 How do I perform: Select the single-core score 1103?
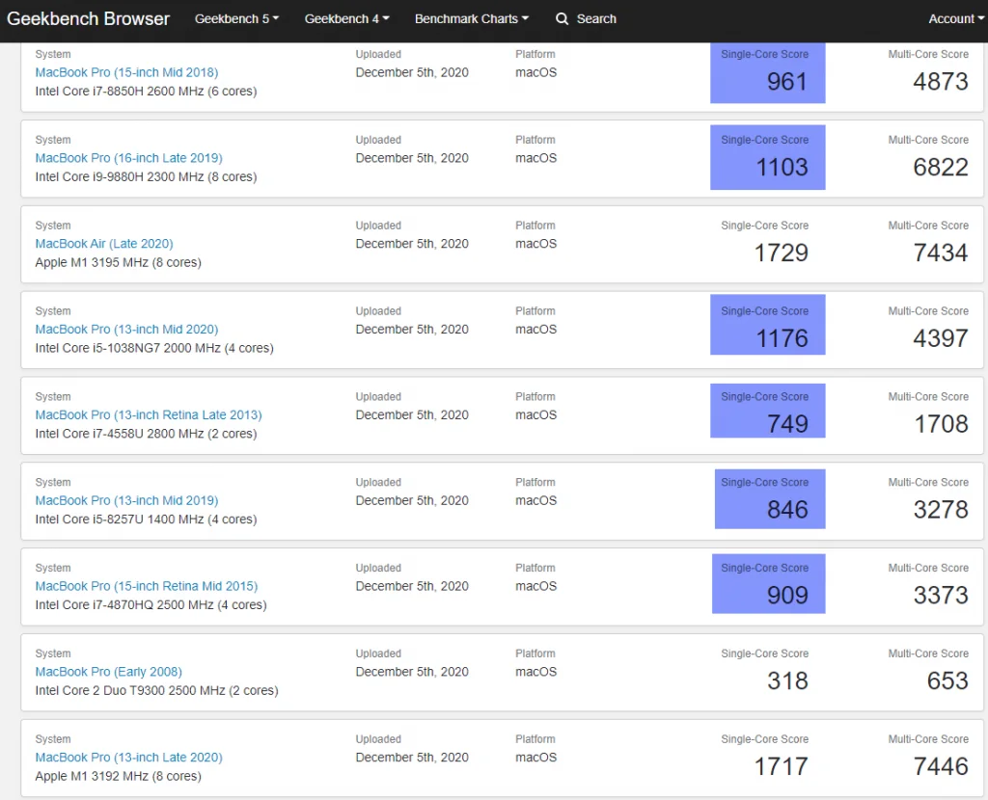782,168
